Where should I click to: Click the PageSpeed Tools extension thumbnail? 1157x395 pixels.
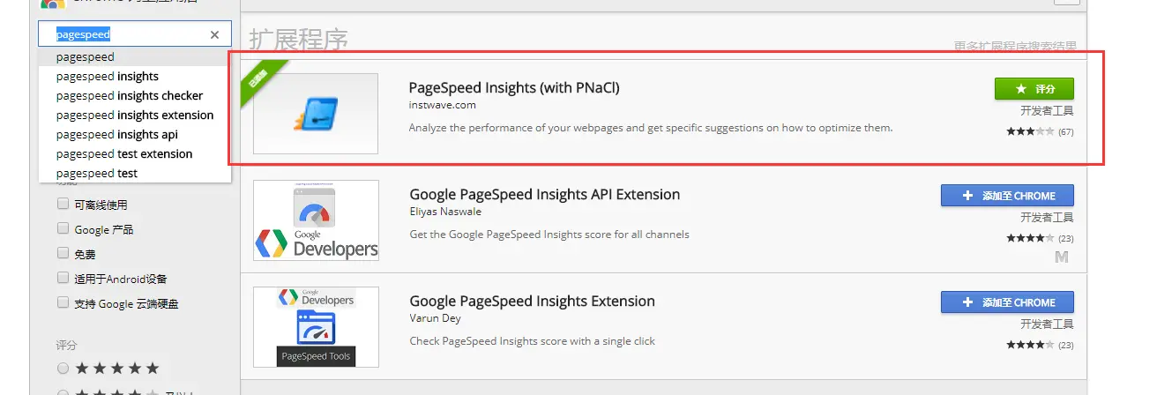[316, 326]
